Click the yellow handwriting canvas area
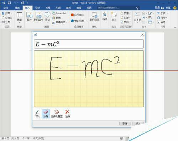 [x=89, y=79]
